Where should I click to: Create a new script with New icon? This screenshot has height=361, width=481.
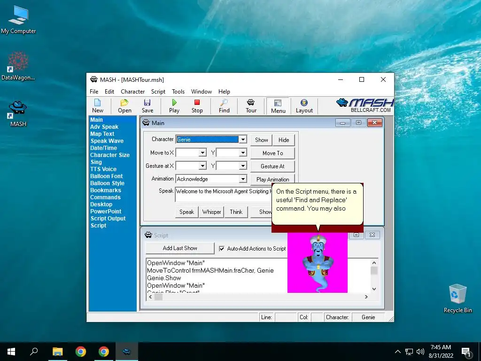[x=98, y=106]
